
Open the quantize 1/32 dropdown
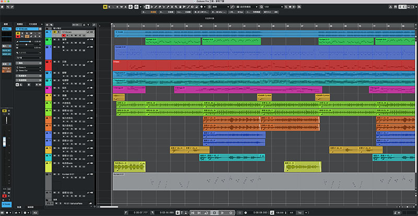click(x=273, y=7)
